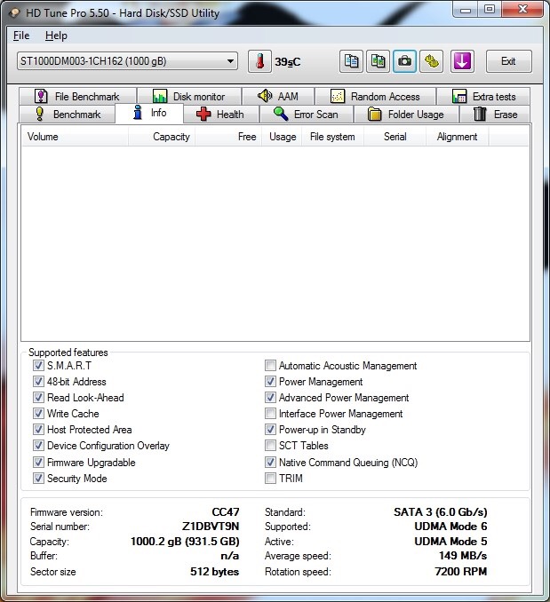
Task: Click the 149 MB/s average speed value
Action: click(x=463, y=555)
